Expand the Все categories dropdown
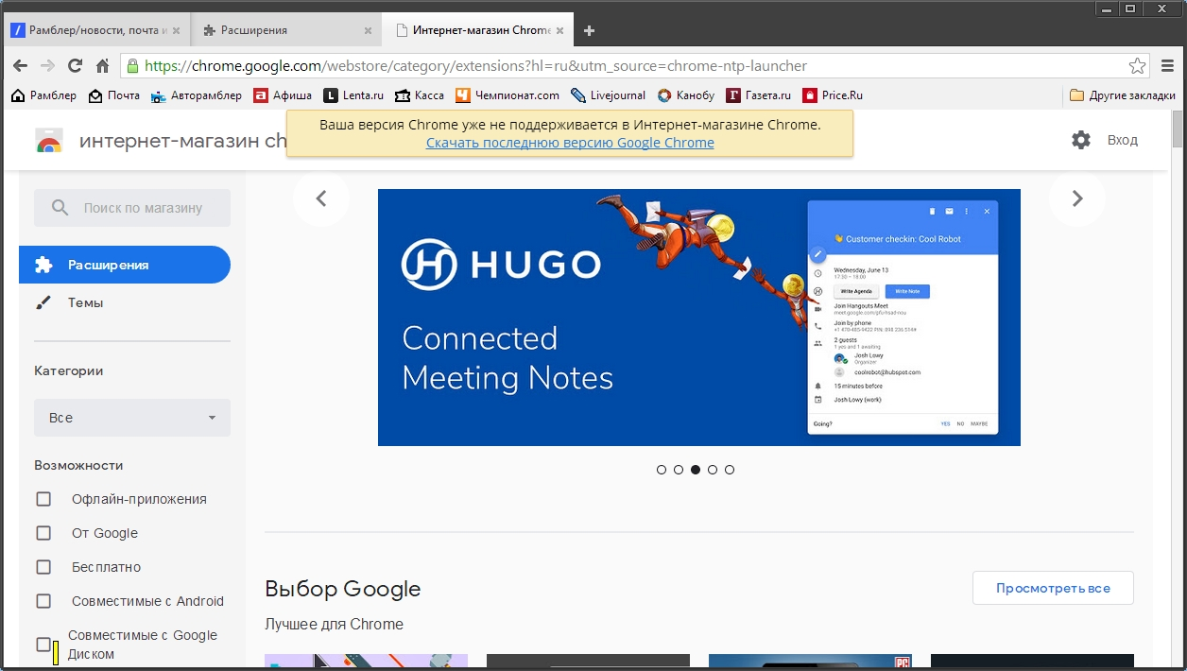 [132, 418]
